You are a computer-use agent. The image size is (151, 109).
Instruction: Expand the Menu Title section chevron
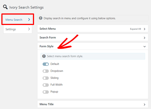tap(144, 105)
